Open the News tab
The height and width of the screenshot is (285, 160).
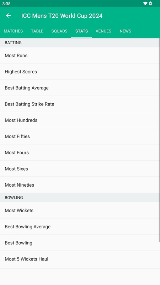click(126, 31)
